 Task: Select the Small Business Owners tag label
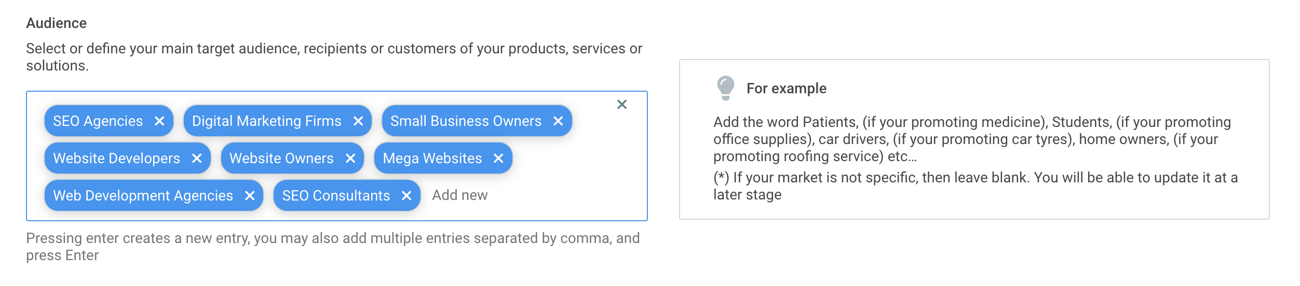click(x=466, y=121)
